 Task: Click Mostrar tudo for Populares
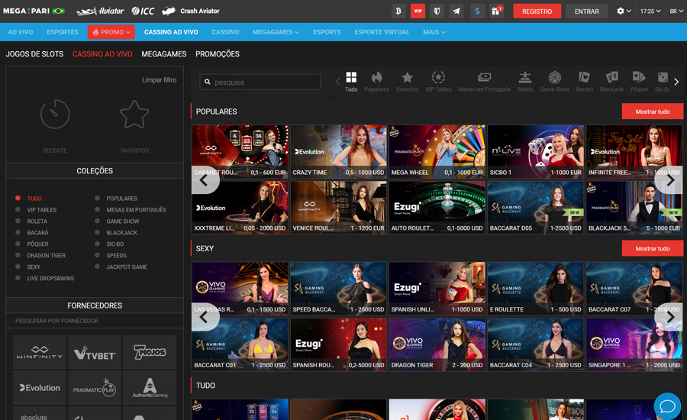coord(653,111)
